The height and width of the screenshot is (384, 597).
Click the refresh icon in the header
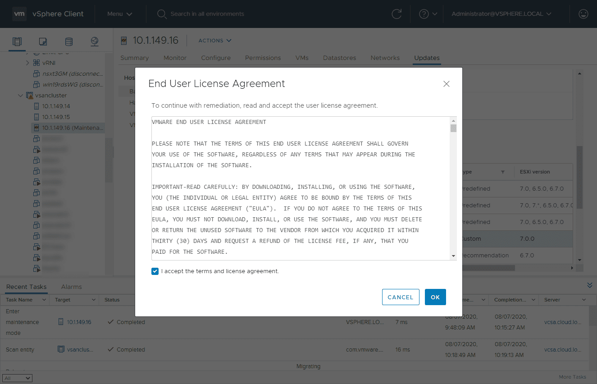396,14
